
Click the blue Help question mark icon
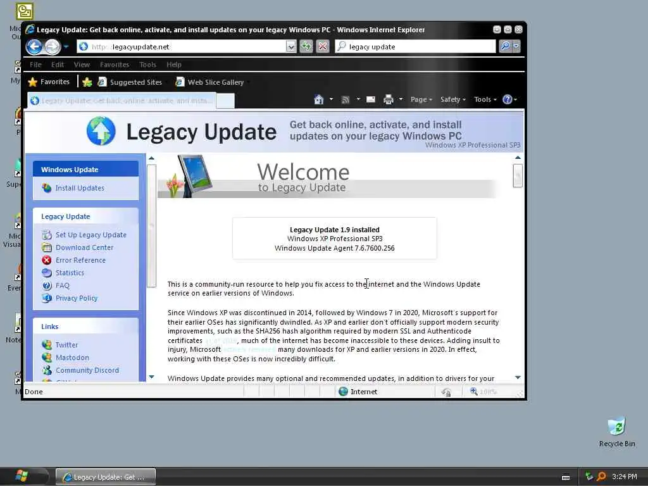tap(508, 99)
